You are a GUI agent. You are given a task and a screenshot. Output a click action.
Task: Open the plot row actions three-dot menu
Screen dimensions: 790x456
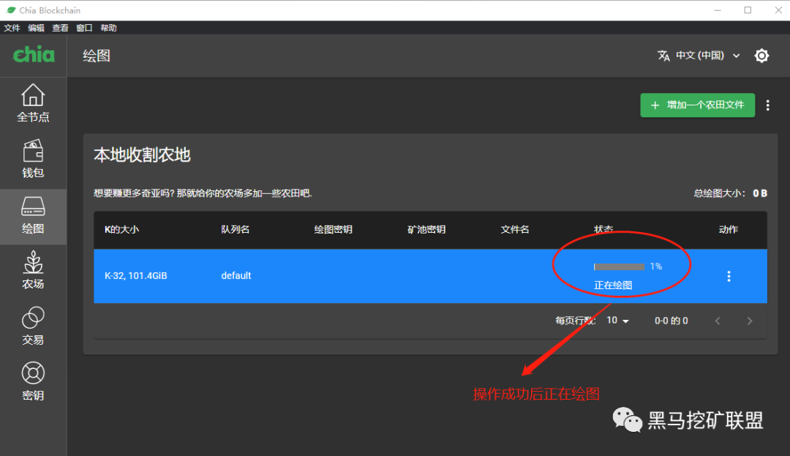[x=729, y=276]
